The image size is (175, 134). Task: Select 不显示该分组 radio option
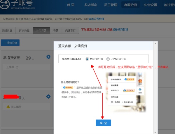[x=108, y=59]
